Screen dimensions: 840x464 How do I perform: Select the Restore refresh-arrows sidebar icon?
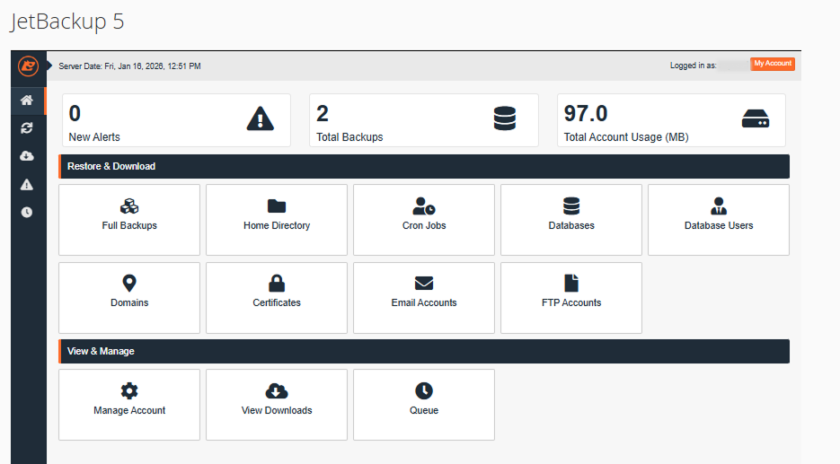pyautogui.click(x=27, y=128)
